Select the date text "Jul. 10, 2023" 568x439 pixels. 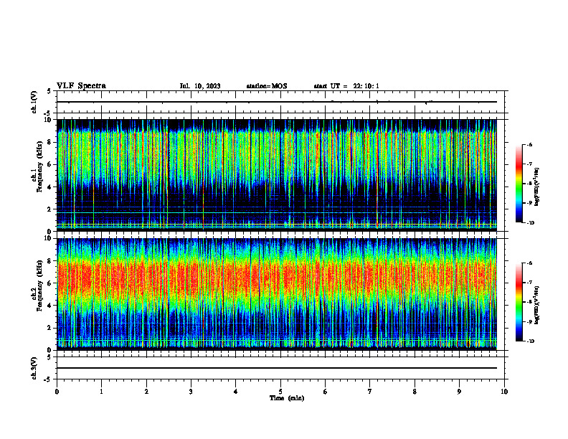point(200,86)
